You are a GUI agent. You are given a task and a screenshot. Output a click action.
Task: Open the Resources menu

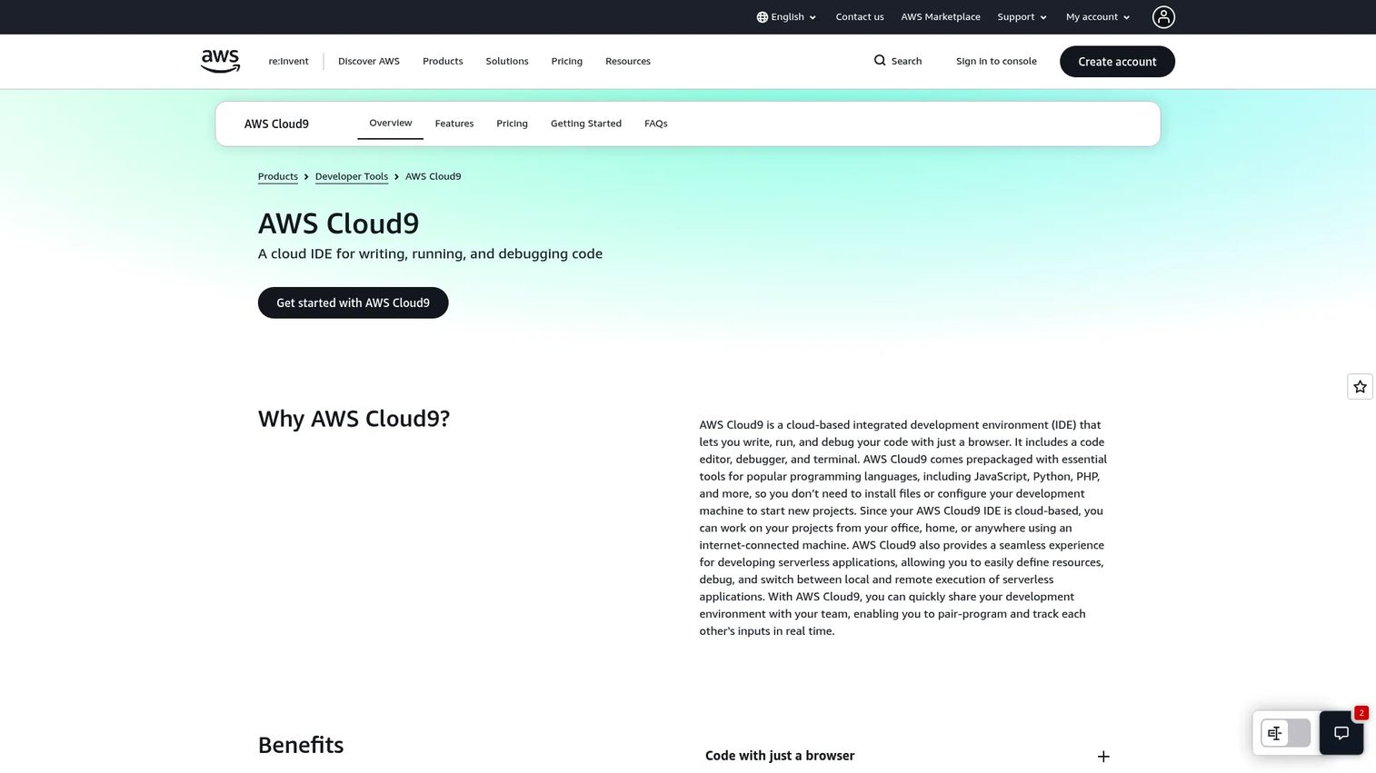pos(628,61)
